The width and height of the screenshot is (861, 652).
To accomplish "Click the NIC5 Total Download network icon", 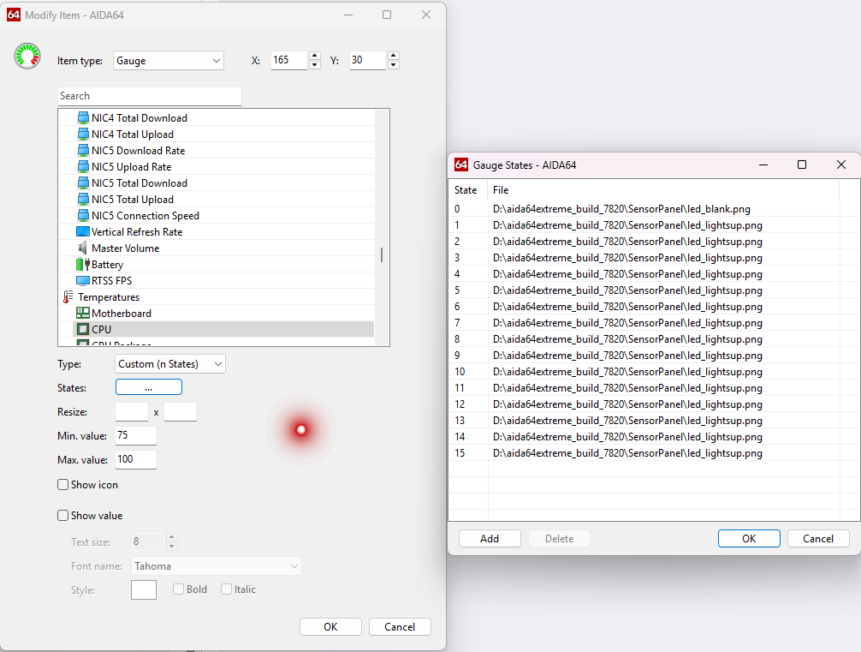I will (x=83, y=183).
